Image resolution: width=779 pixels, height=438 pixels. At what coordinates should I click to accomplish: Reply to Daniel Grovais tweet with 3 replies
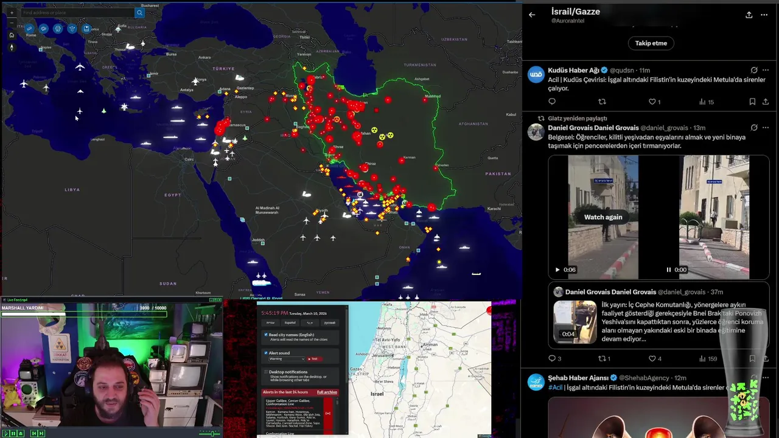pos(554,358)
